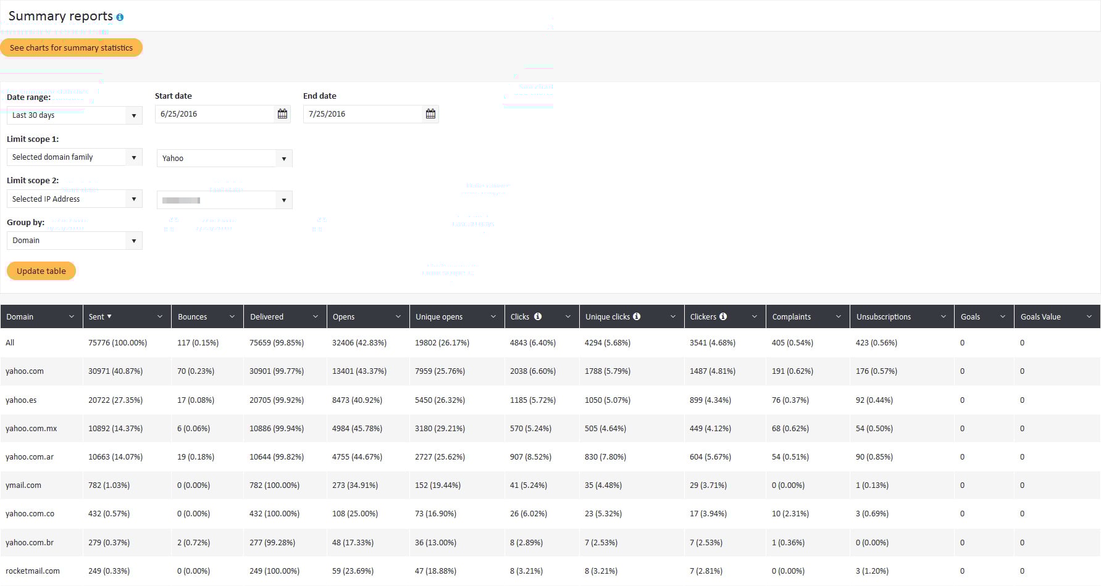Click the info icon next to Clicks header
1101x586 pixels.
click(x=538, y=316)
